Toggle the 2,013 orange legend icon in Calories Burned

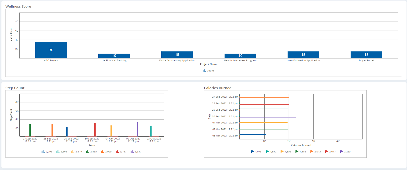[x=312, y=152]
